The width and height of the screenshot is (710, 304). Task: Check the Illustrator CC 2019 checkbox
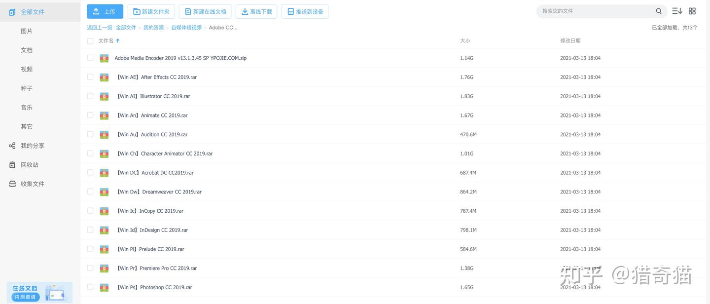point(90,96)
